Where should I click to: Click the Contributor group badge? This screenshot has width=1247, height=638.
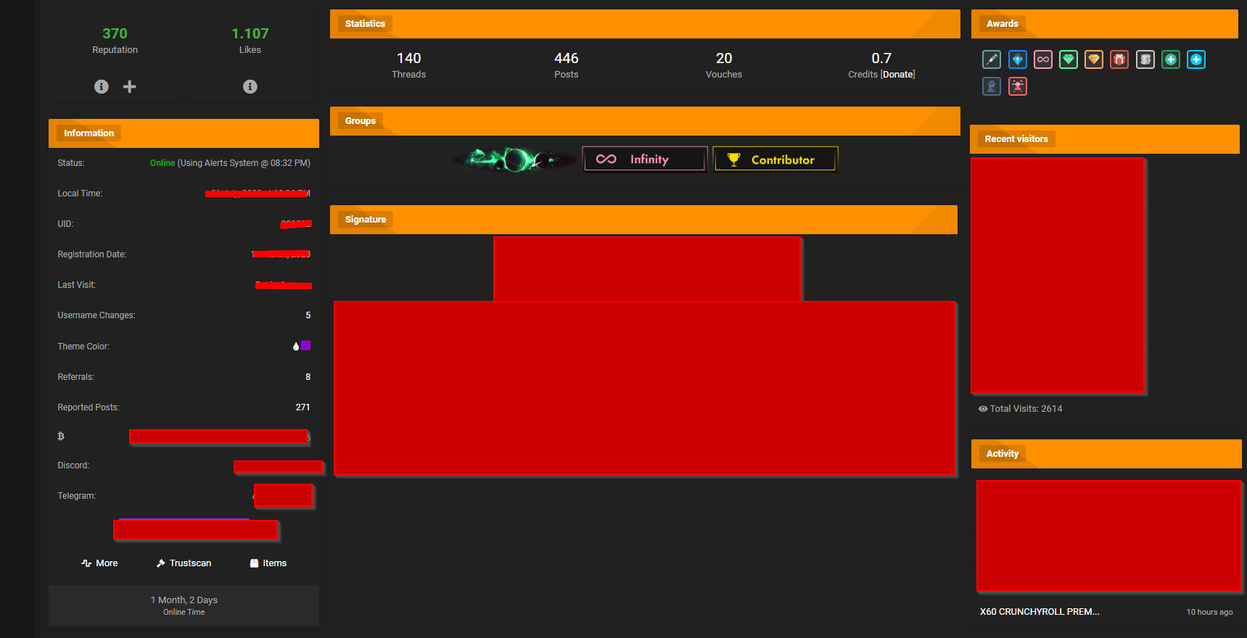(775, 159)
